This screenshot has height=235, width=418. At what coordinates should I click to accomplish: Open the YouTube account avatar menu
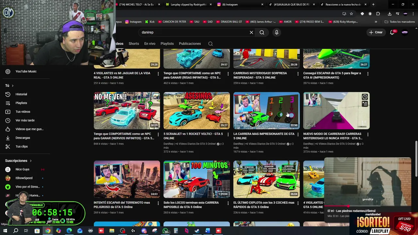click(405, 32)
